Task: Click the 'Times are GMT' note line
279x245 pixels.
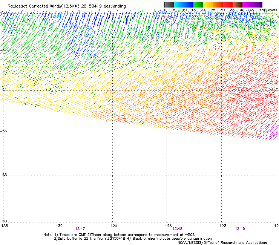Action: [x=119, y=235]
